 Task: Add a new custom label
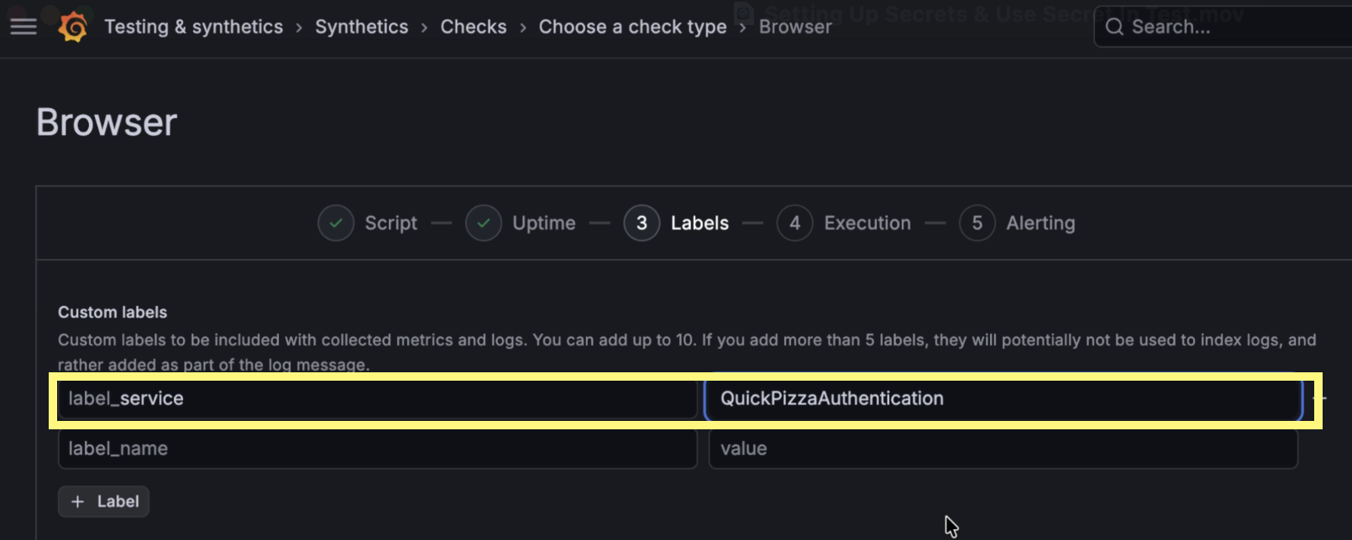[102, 501]
